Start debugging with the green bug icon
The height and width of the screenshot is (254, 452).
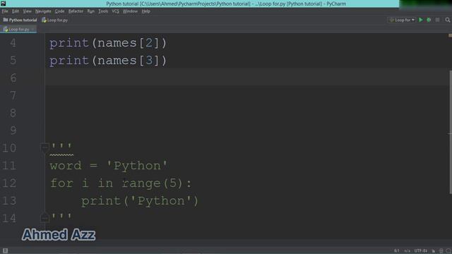(x=429, y=20)
